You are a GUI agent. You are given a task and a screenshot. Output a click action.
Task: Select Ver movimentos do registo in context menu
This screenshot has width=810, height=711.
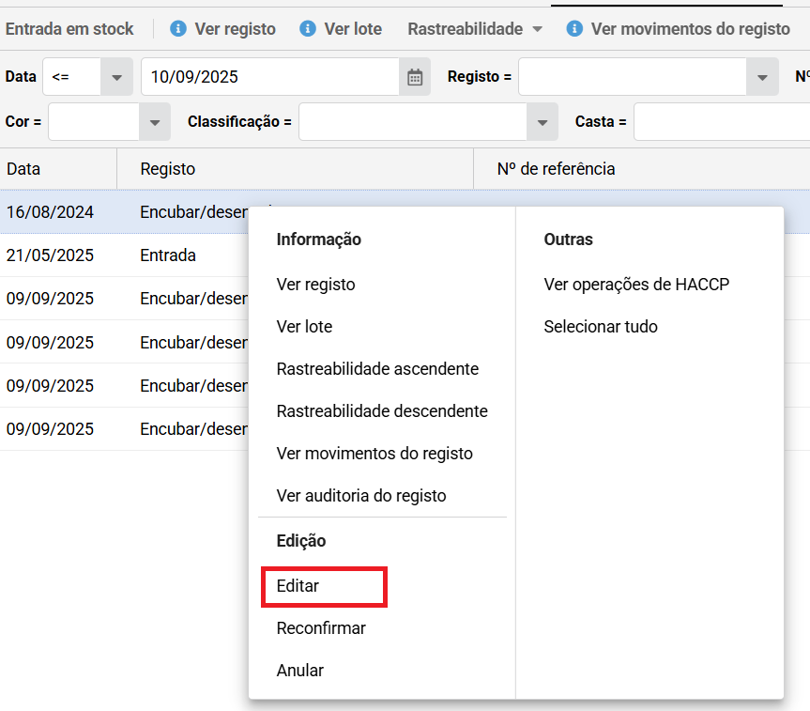[374, 454]
